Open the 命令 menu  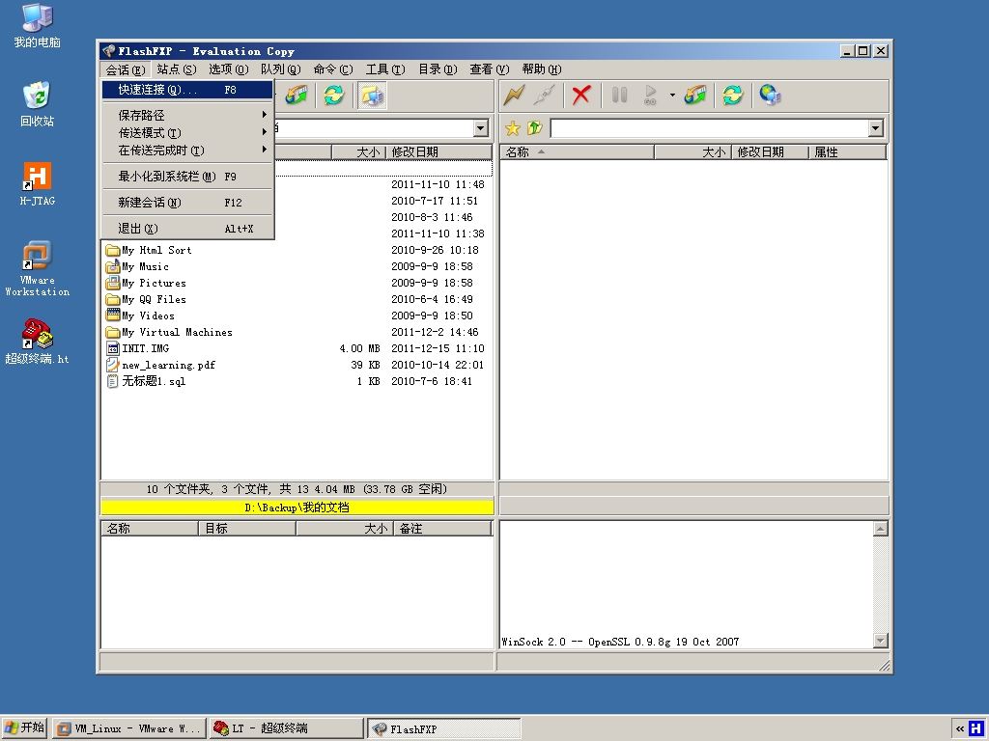[x=333, y=69]
